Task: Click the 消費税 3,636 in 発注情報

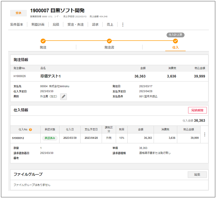Action: (x=171, y=76)
